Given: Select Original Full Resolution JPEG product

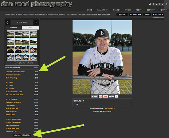Looking at the screenshot, I should tap(15, 72).
